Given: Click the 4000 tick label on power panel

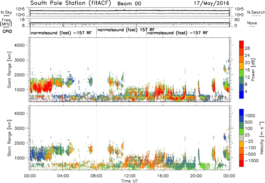Looking at the screenshot, I should (x=19, y=45).
